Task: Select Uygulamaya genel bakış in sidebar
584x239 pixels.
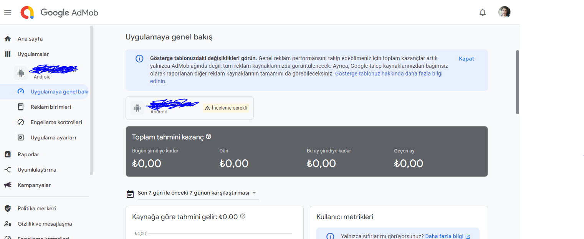Action: [44, 92]
